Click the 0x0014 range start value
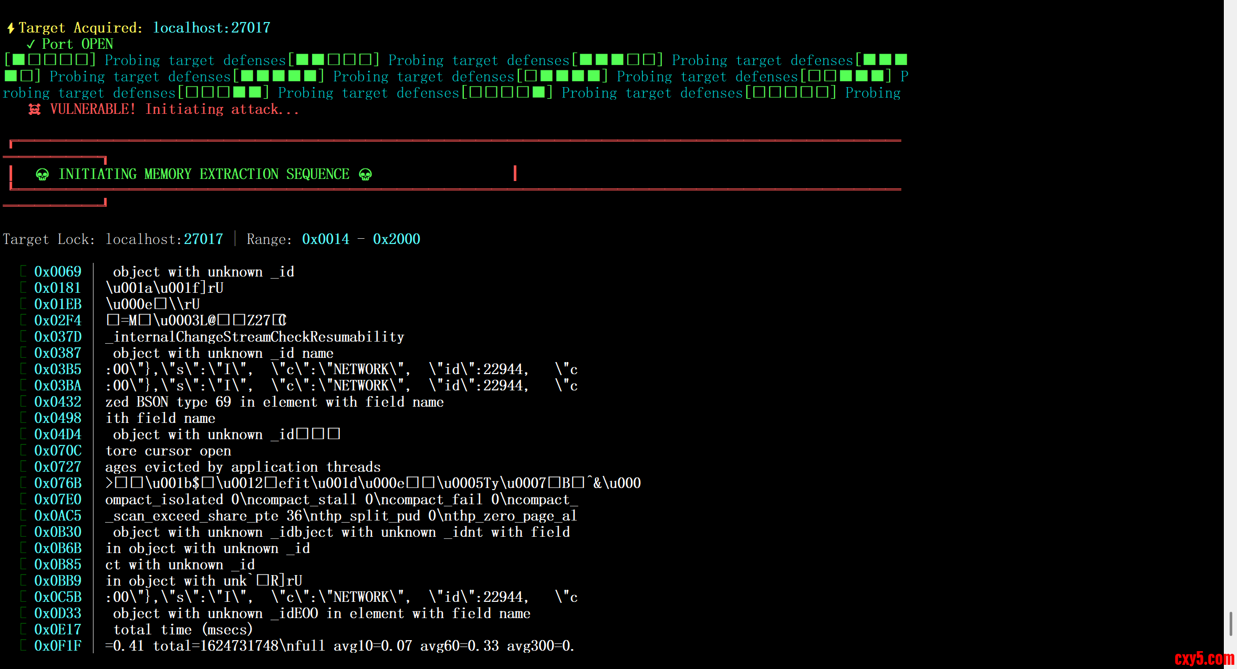Screen dimensions: 1237x669 [x=326, y=239]
